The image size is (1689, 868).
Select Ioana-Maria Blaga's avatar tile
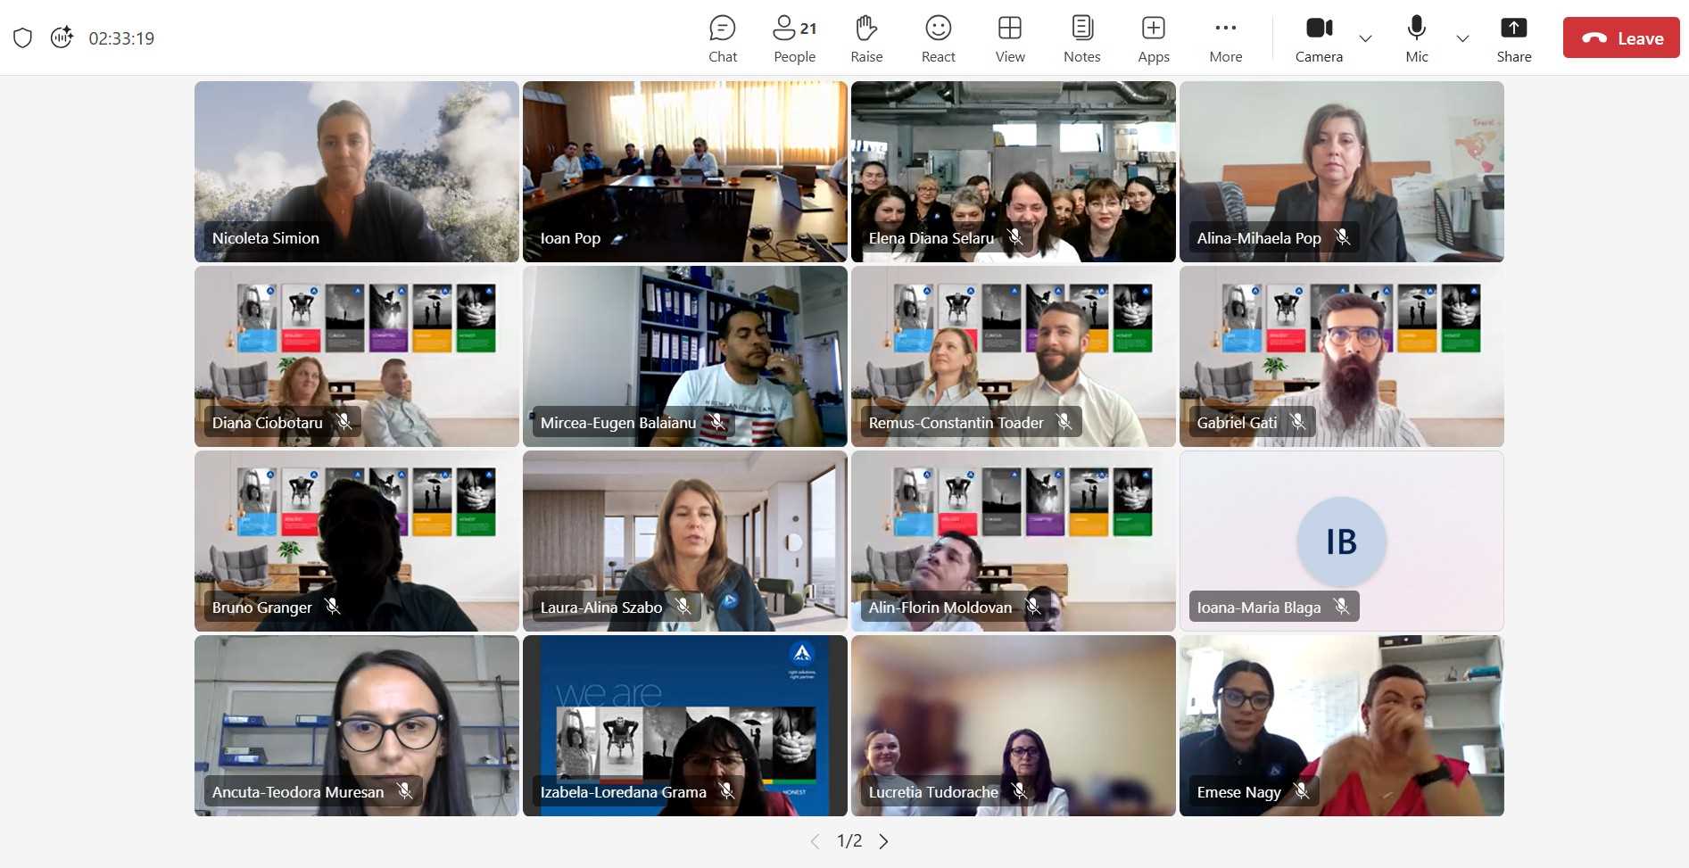[x=1341, y=541]
